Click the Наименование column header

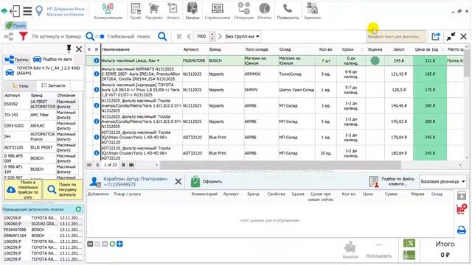coord(142,49)
